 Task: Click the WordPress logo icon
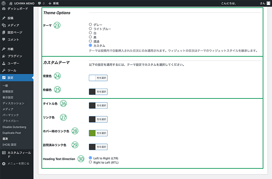3,3
